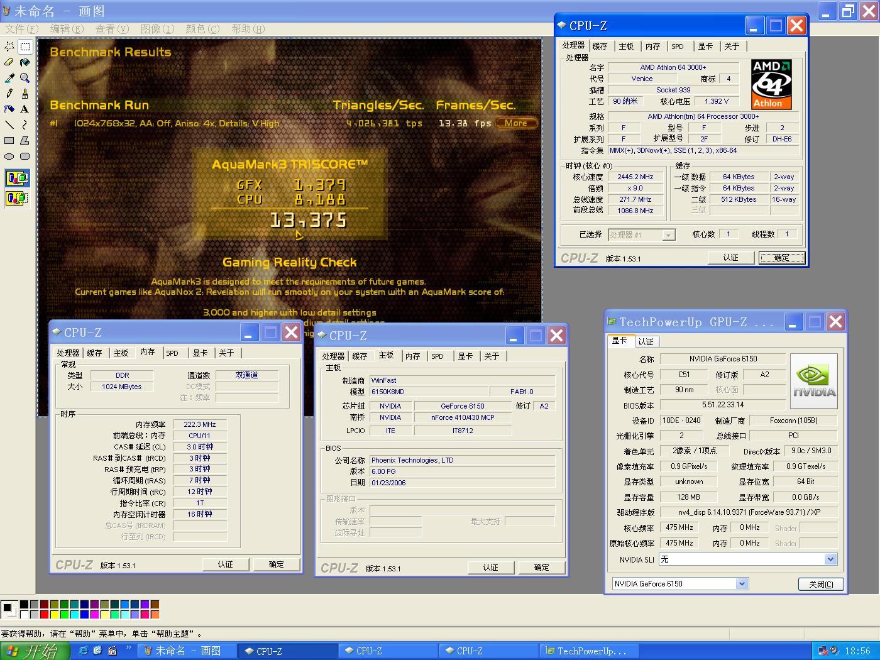Open the 编辑(E) menu in Paint
The image size is (880, 660).
[67, 29]
